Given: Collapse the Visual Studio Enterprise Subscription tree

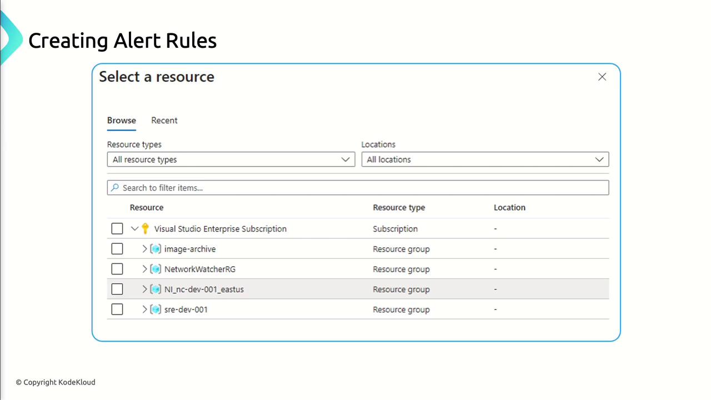Looking at the screenshot, I should 134,228.
